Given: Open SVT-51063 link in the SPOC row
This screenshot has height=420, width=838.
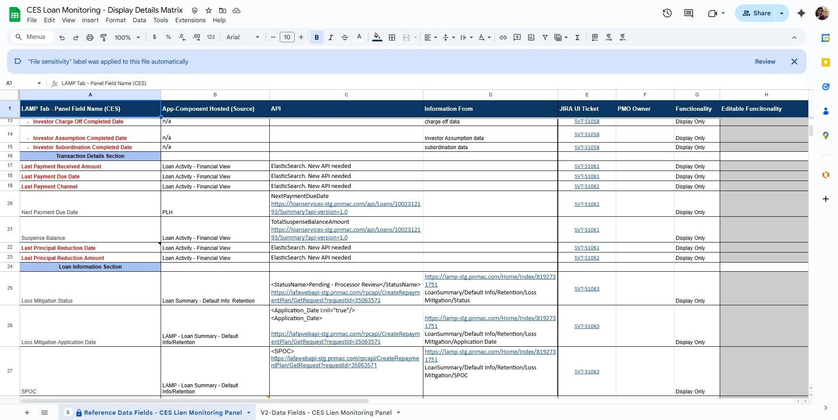Looking at the screenshot, I should tap(587, 372).
